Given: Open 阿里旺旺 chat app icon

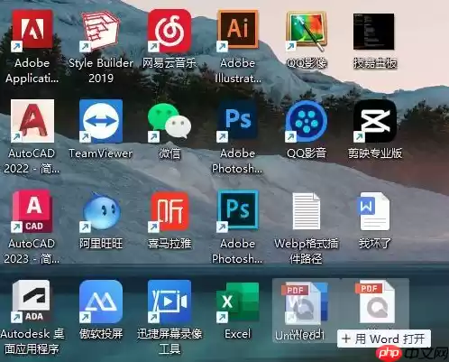Looking at the screenshot, I should pos(101,211).
